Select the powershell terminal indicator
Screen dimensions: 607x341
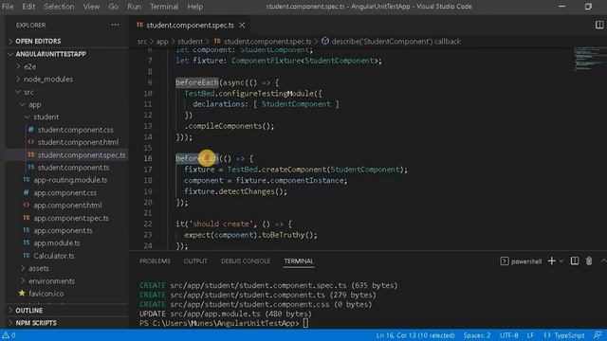tap(521, 261)
